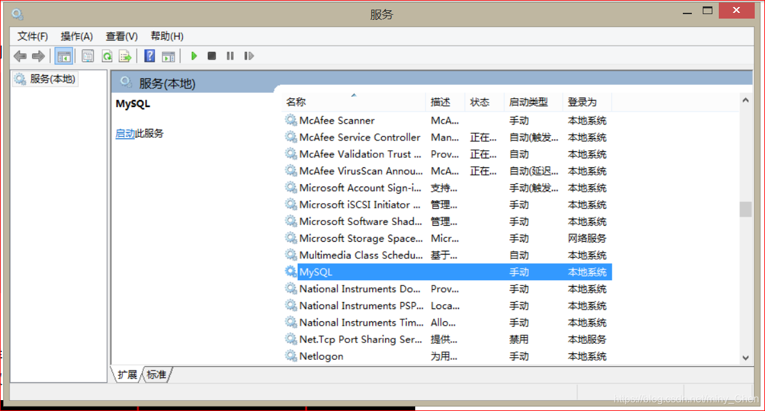Select National Instruments Tim... service
Viewport: 765px width, 411px height.
point(447,323)
